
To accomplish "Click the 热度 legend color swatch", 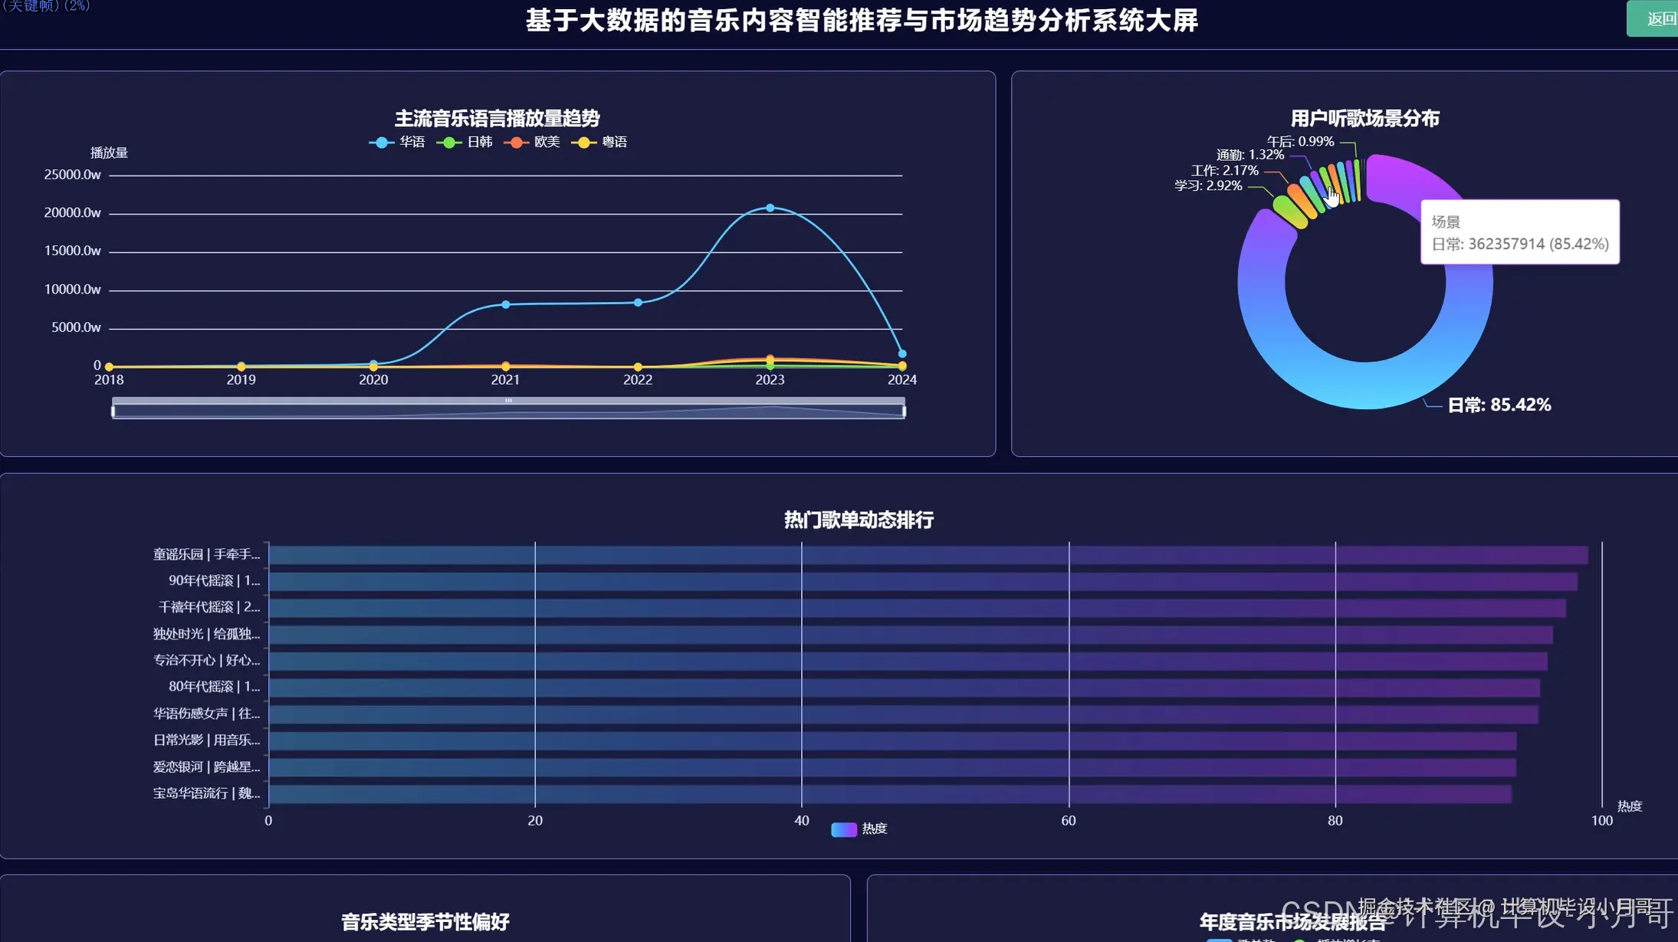I will (x=843, y=829).
